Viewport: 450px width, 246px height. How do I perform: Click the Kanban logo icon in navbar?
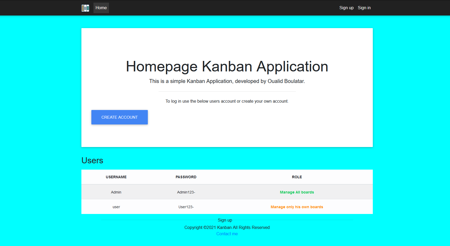(85, 8)
